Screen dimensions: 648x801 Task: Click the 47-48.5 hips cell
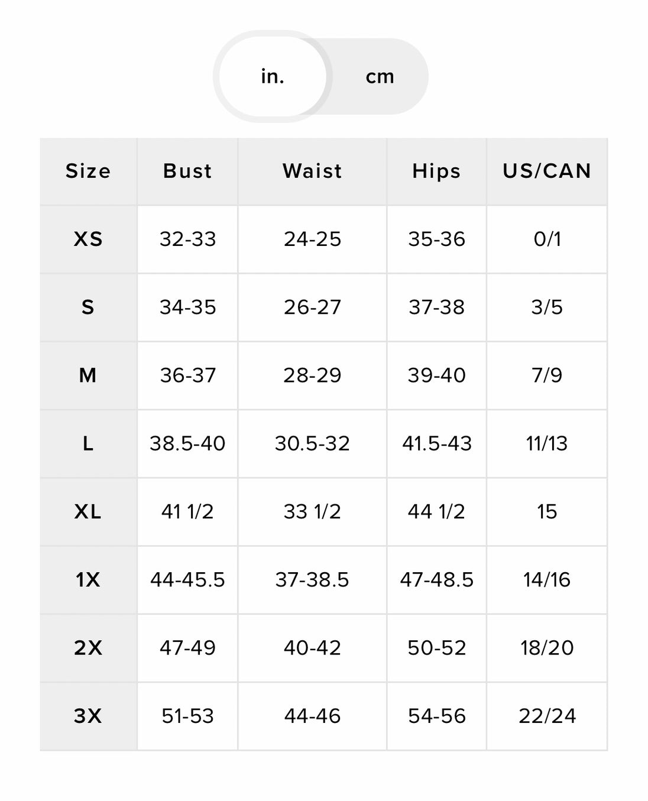coord(436,580)
